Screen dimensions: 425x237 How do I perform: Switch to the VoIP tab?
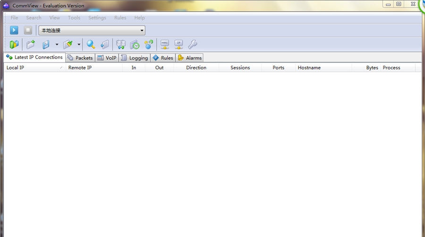click(x=107, y=58)
